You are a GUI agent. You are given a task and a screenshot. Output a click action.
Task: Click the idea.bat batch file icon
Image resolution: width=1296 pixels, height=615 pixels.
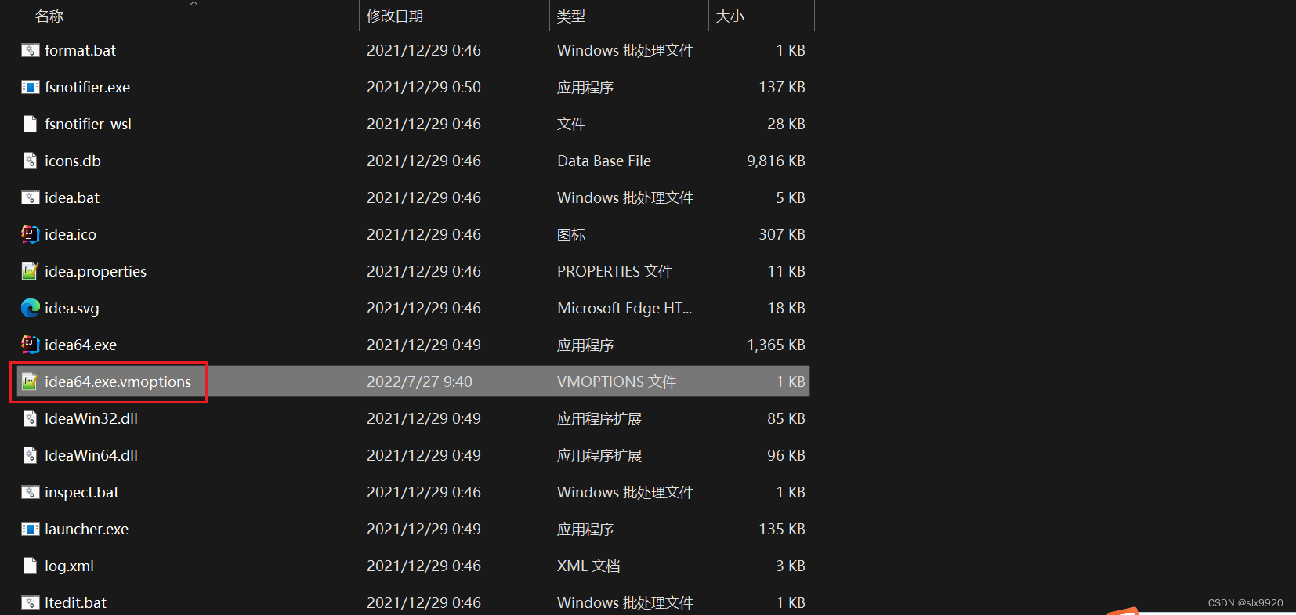(x=30, y=198)
